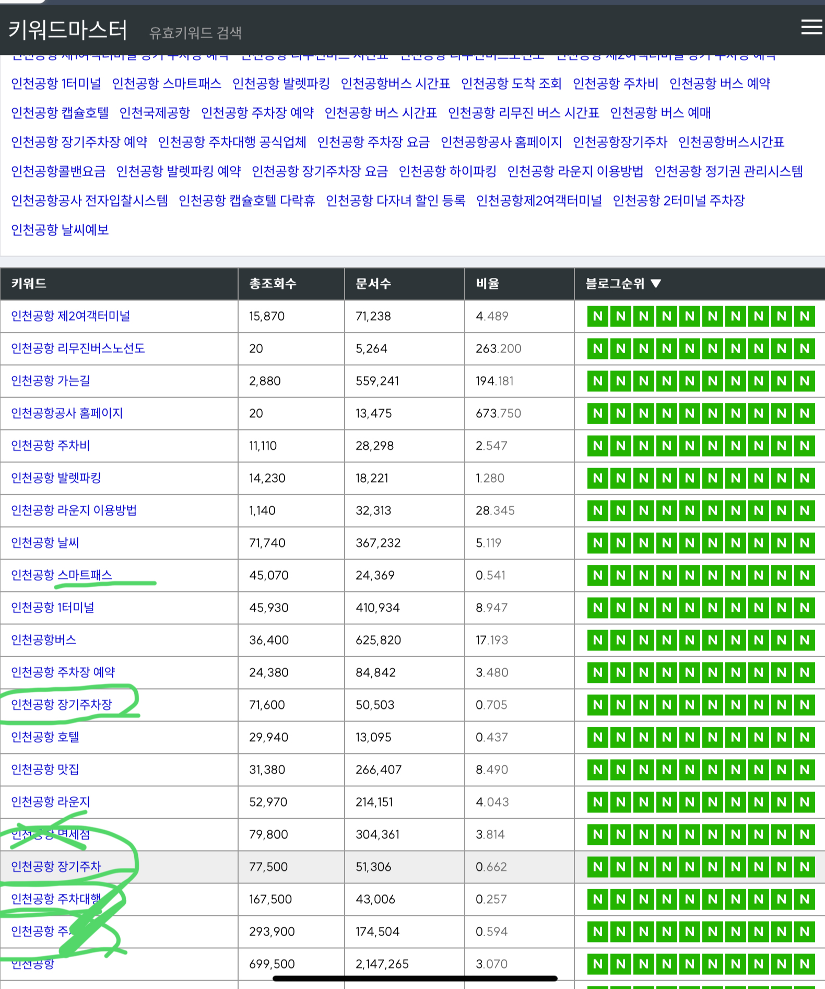Click 비율 value 673.750
The image size is (825, 989).
(498, 413)
